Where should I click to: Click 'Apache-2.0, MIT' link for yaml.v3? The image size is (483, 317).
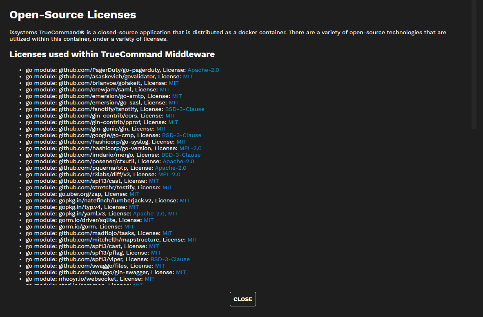155,213
